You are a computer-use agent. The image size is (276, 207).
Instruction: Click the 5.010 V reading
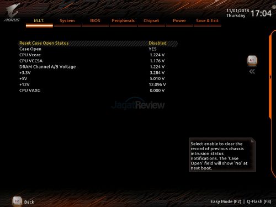157,79
